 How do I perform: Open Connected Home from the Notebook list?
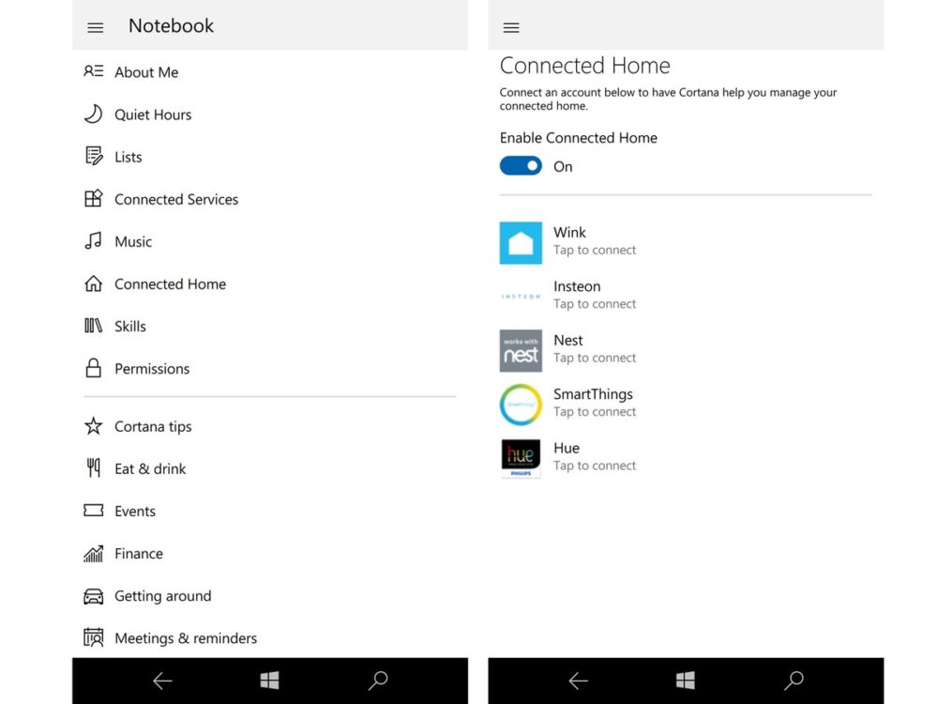coord(170,283)
